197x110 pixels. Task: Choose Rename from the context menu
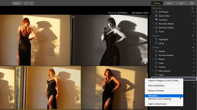(x=164, y=96)
